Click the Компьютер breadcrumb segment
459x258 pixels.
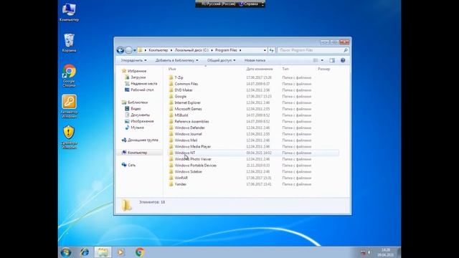158,50
